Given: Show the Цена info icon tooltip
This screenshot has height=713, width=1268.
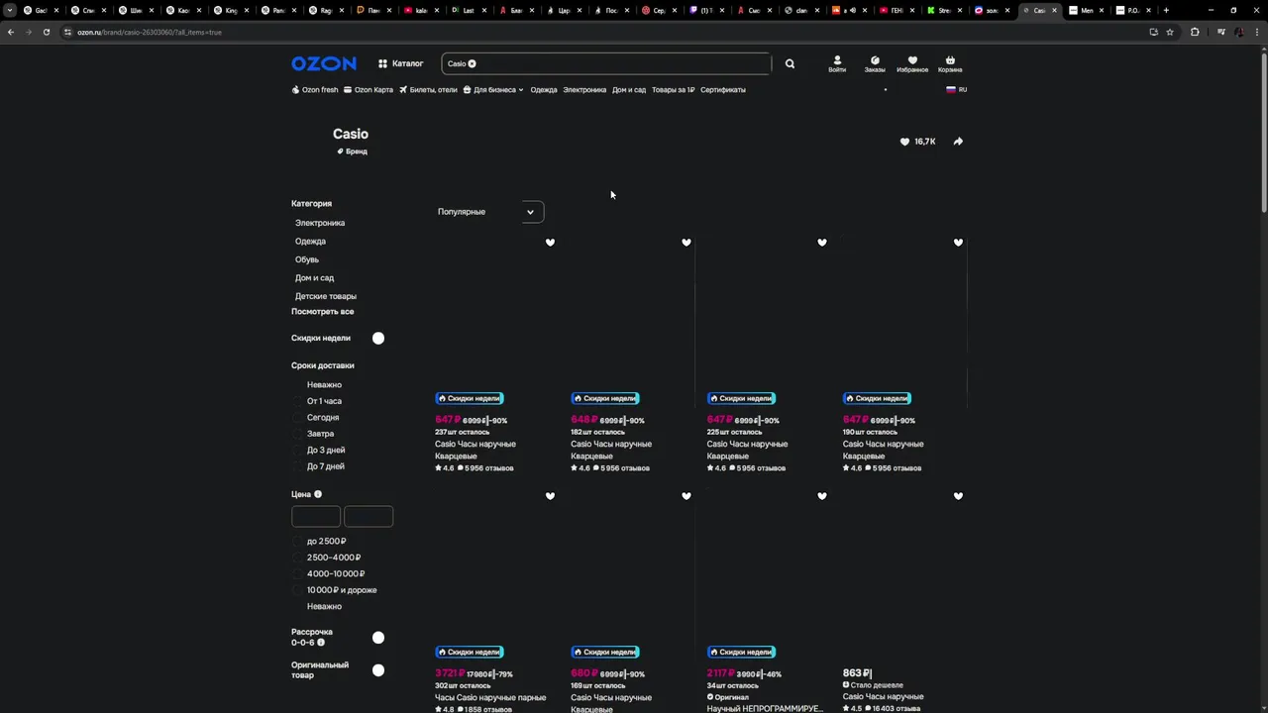Looking at the screenshot, I should (x=318, y=494).
